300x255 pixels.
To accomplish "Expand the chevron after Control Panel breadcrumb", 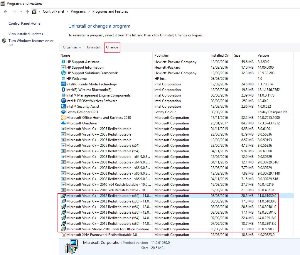I will point(67,11).
